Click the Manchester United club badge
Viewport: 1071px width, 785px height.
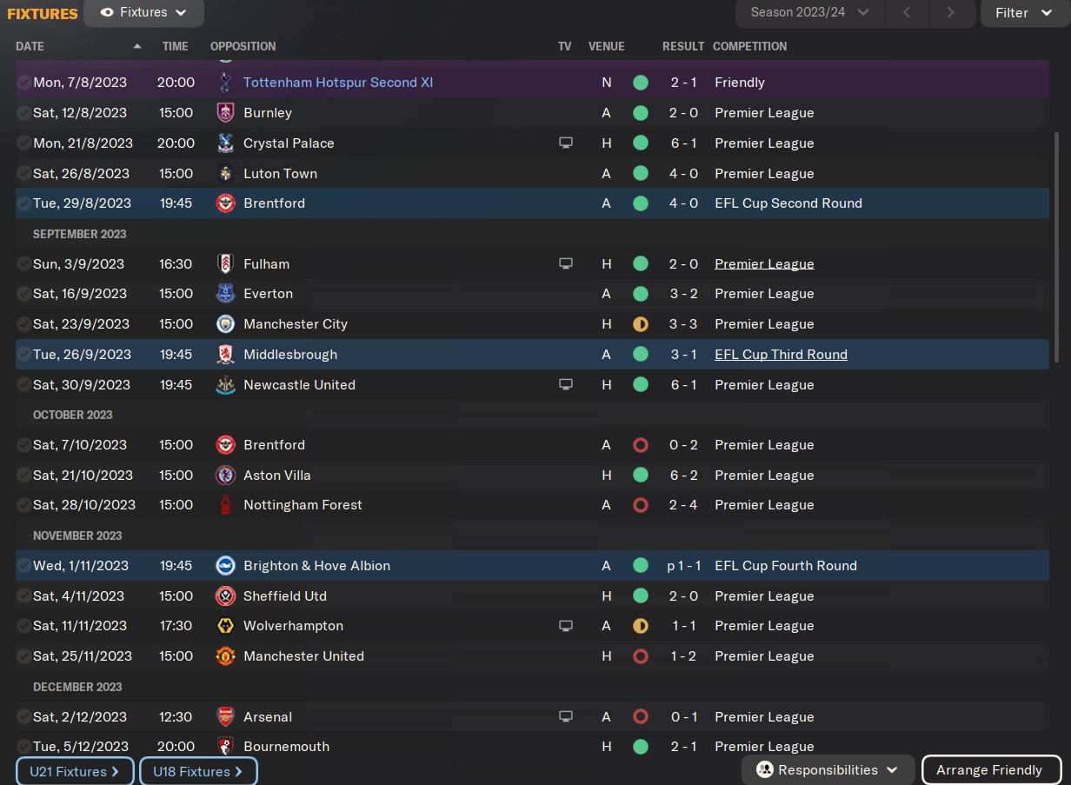(x=225, y=656)
